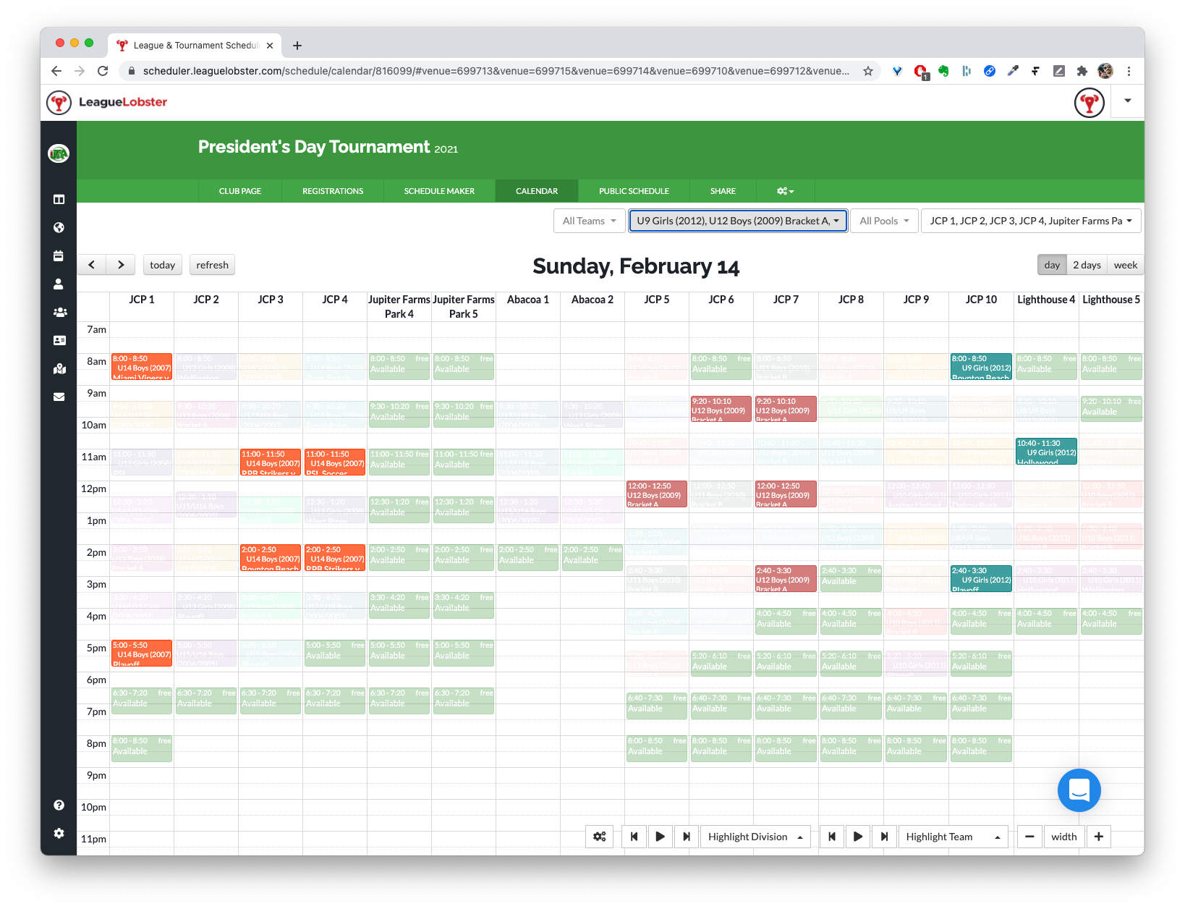
Task: Click the bottom toolbar gears settings icon
Action: pos(599,837)
